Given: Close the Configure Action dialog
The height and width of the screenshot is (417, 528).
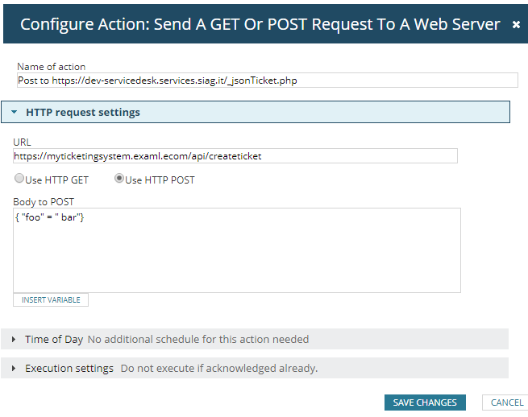Looking at the screenshot, I should (x=516, y=25).
